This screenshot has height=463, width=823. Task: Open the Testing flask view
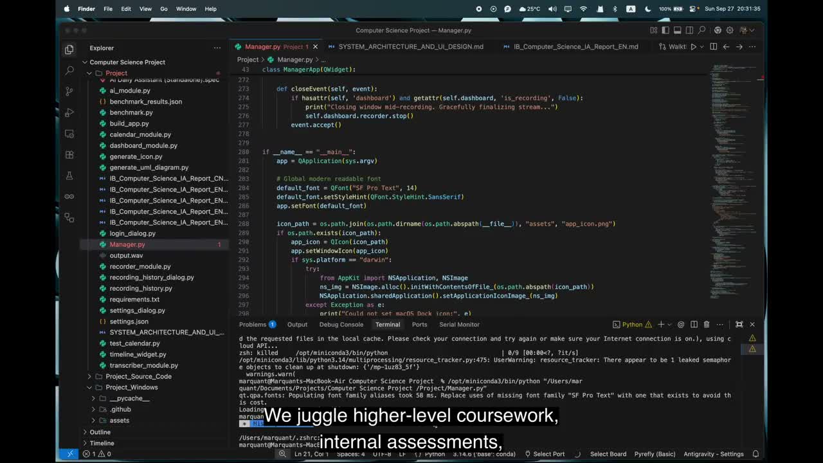point(69,176)
